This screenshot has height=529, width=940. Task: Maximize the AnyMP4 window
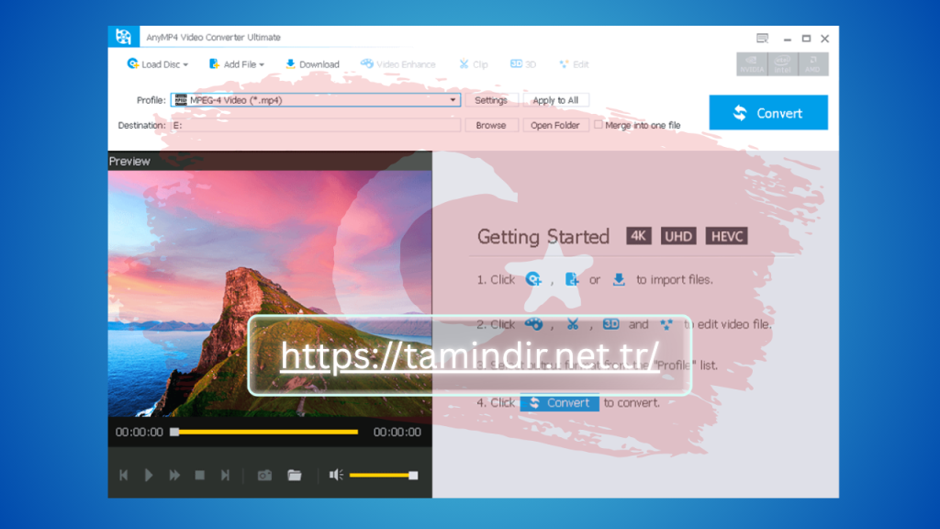click(806, 39)
